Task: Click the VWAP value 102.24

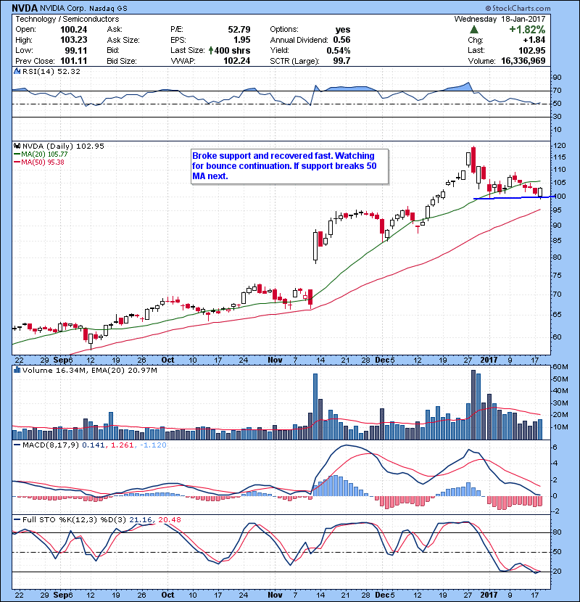Action: pyautogui.click(x=237, y=61)
